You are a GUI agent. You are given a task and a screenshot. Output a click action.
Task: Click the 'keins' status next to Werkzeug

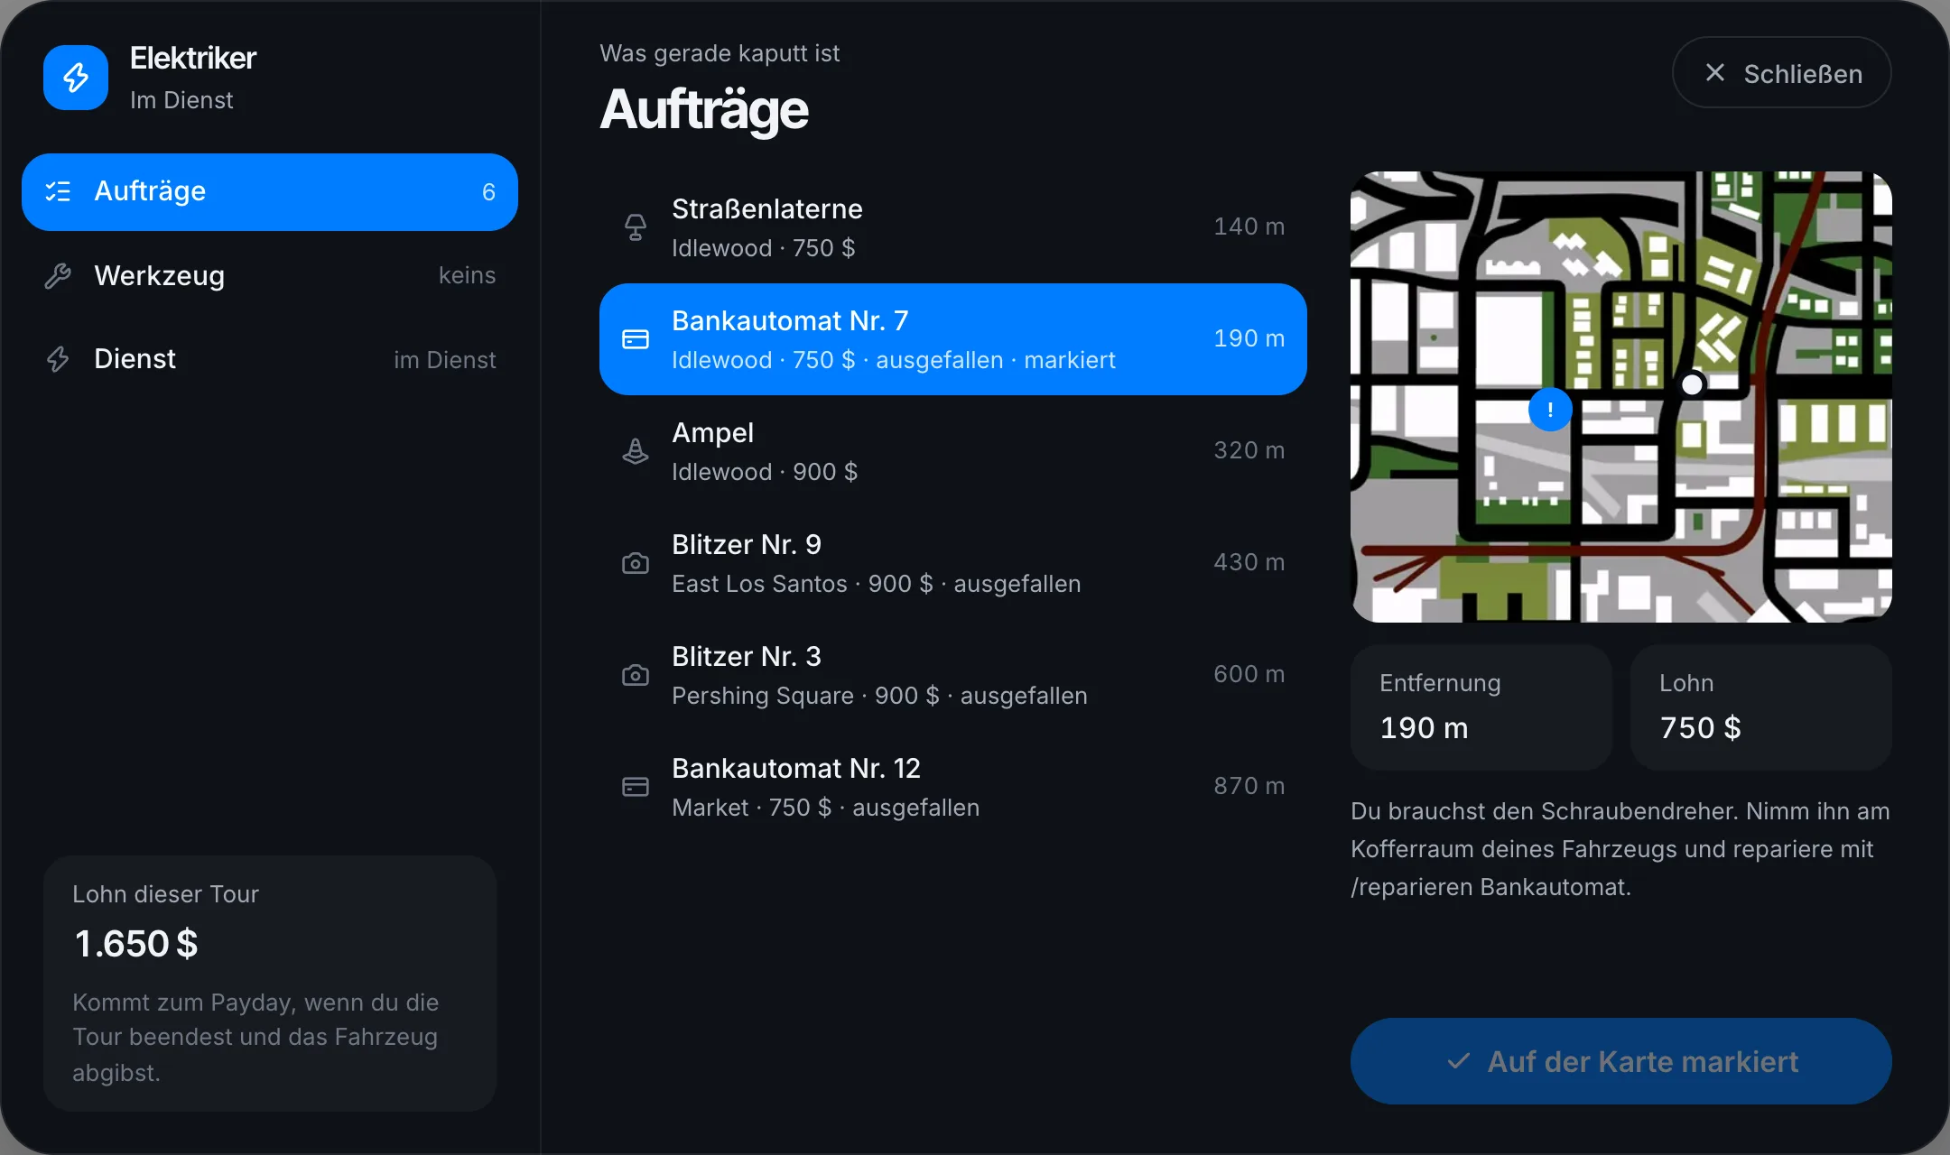467,275
